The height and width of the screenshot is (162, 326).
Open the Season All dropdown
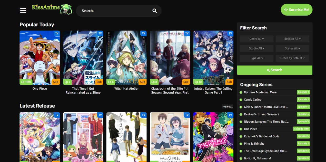pyautogui.click(x=292, y=39)
